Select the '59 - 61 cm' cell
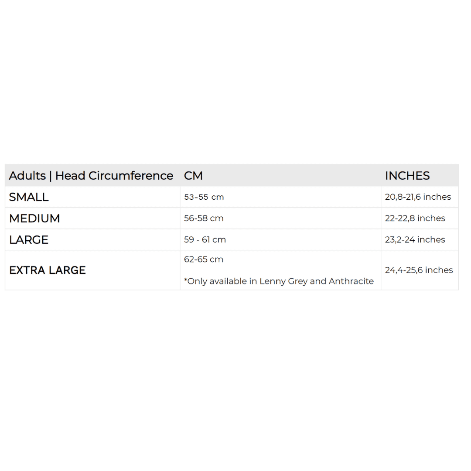 pyautogui.click(x=205, y=240)
